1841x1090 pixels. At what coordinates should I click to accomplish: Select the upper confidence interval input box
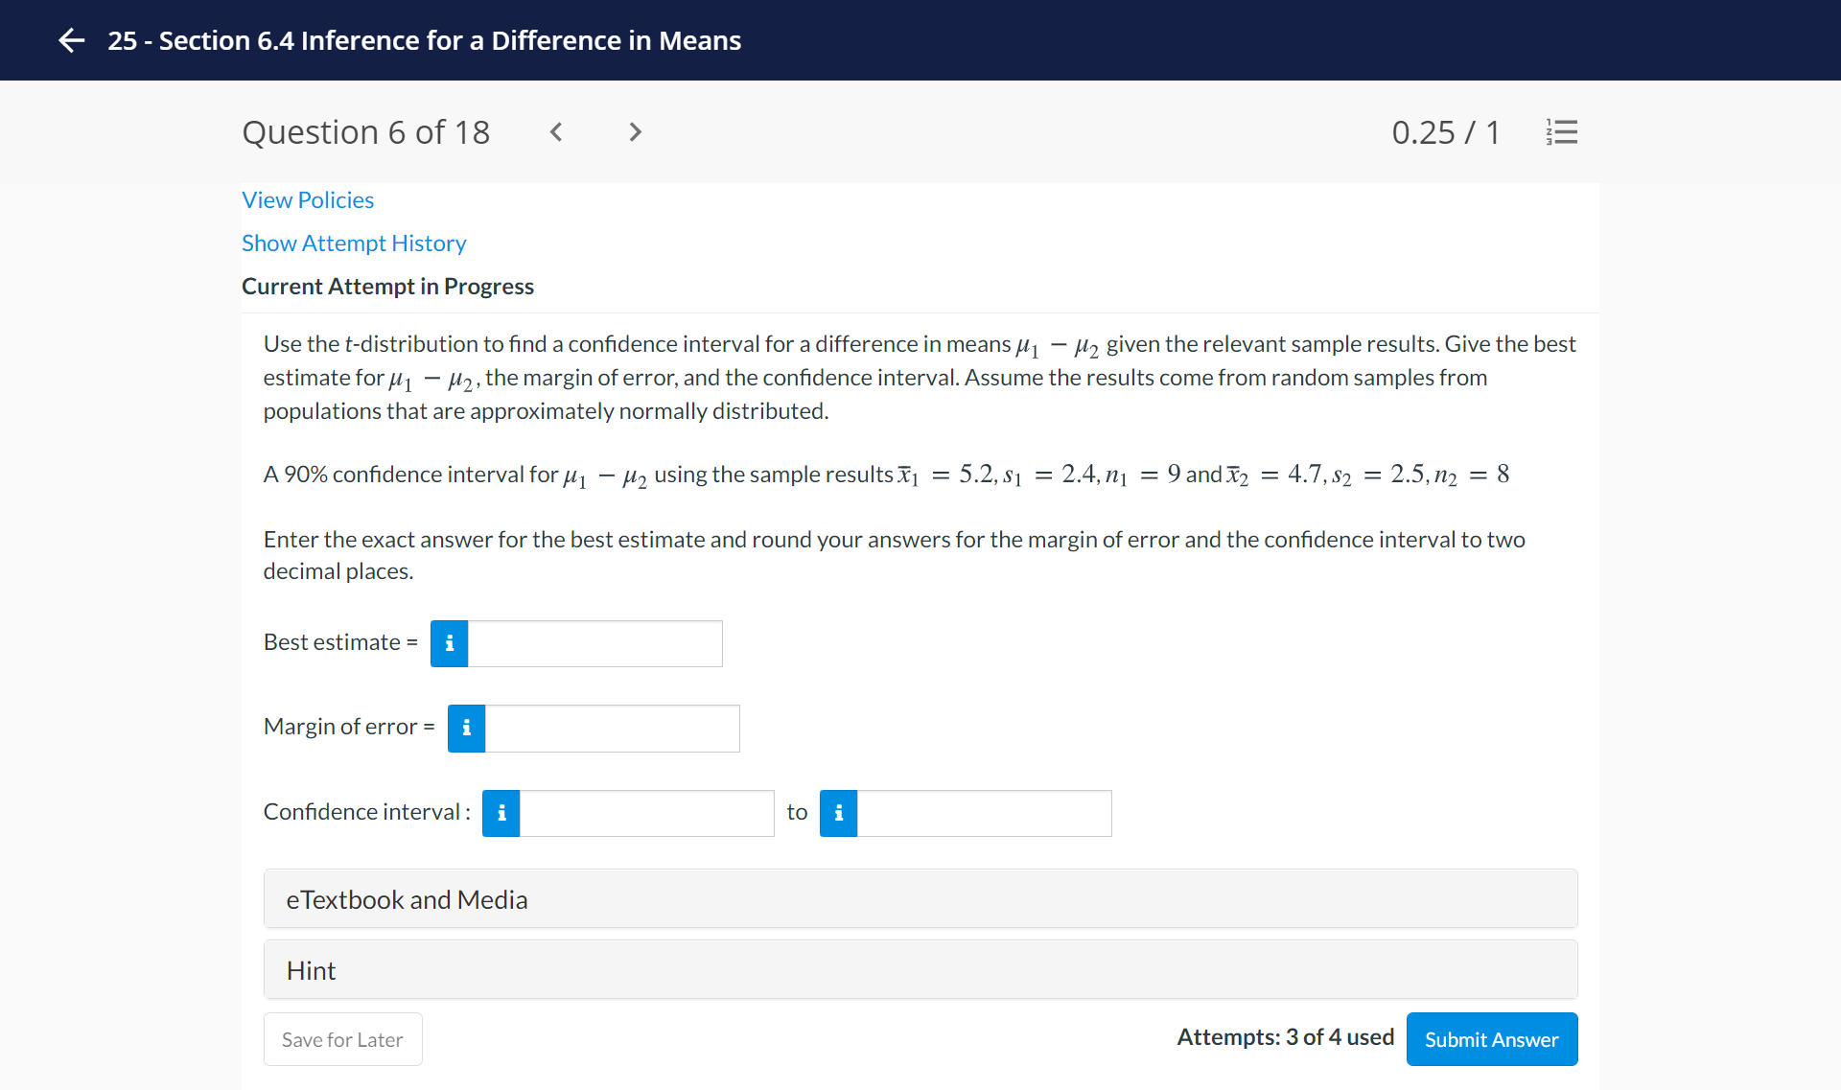[983, 813]
